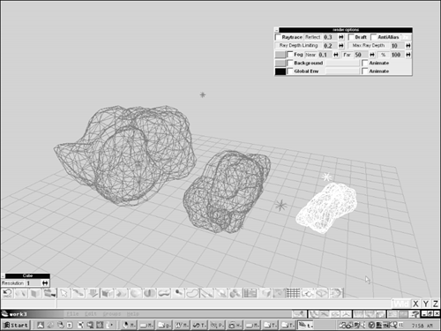This screenshot has height=331, width=441.
Task: Collapse the render options panel corner box
Action: 276,30
